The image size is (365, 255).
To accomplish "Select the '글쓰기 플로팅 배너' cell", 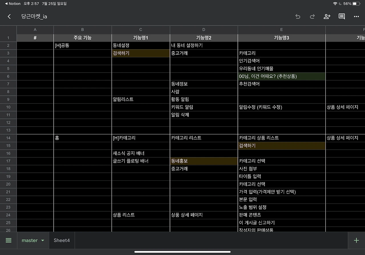I will (141, 161).
